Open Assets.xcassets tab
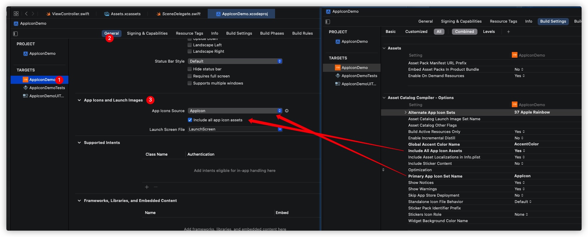Image resolution: width=588 pixels, height=237 pixels. coord(122,14)
